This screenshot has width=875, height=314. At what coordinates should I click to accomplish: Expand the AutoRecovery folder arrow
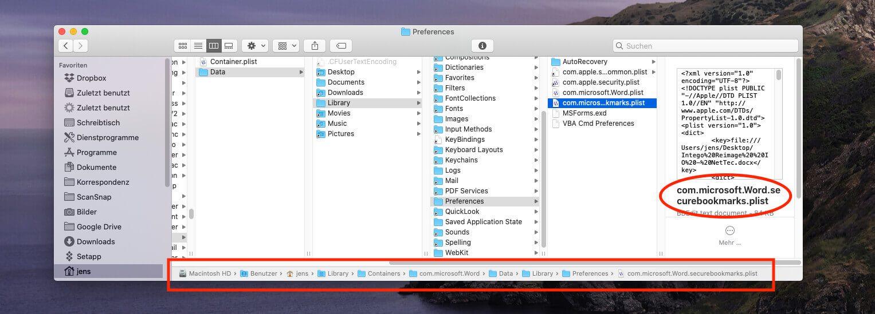(653, 62)
